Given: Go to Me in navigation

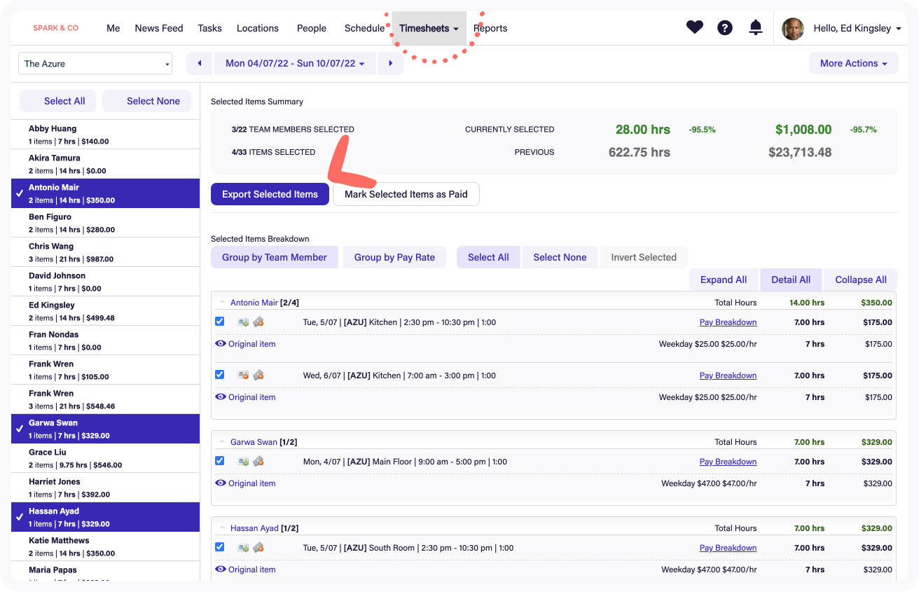Looking at the screenshot, I should pos(113,29).
